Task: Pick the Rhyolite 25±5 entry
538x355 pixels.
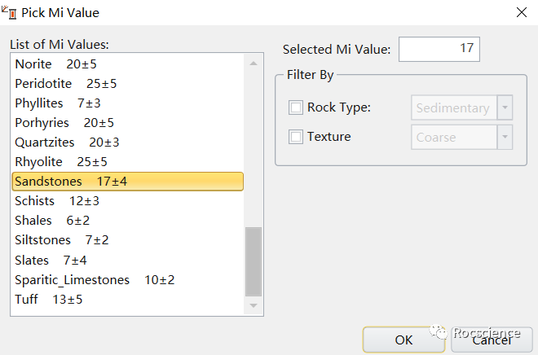Action: point(60,162)
